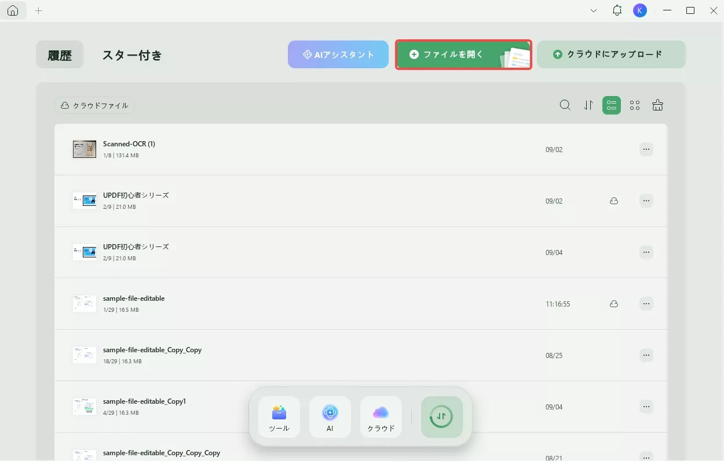Select file name Scanned-OCR (1)
The width and height of the screenshot is (724, 461).
[x=129, y=143]
